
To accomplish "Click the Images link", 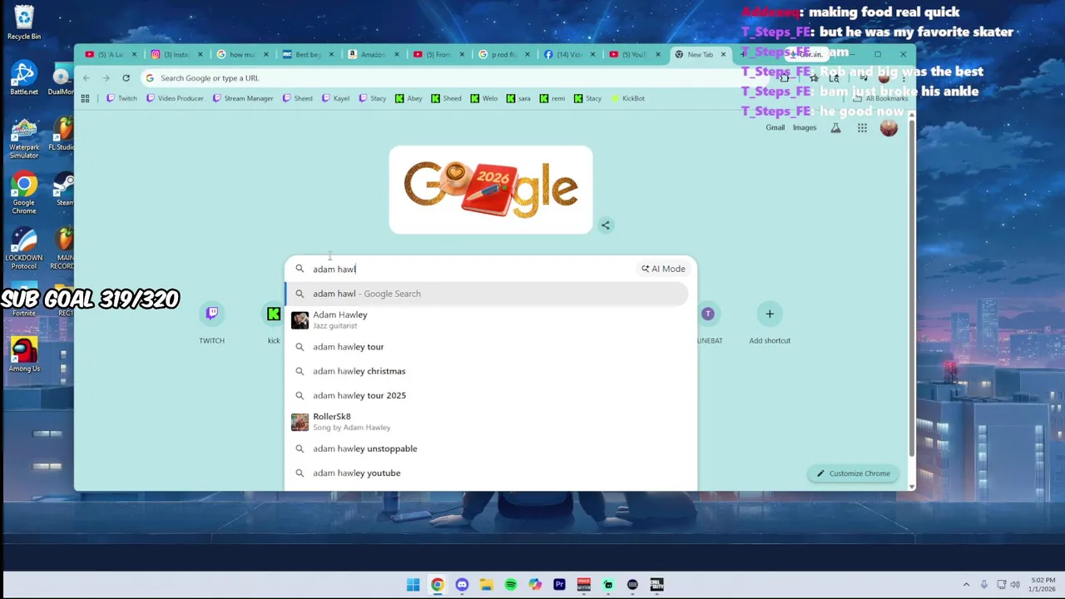I will click(x=805, y=128).
